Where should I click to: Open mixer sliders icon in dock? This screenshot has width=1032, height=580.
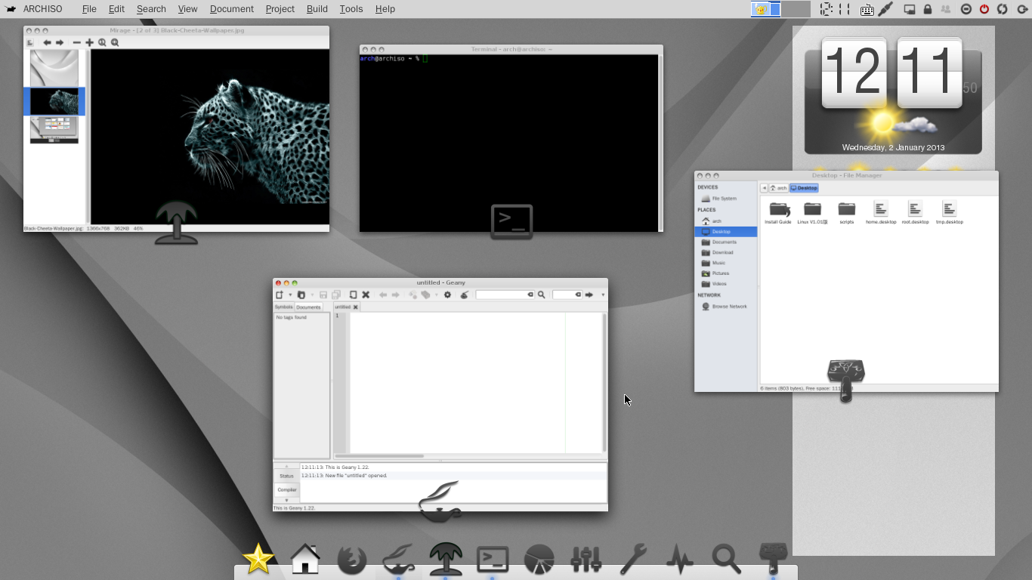pos(586,560)
